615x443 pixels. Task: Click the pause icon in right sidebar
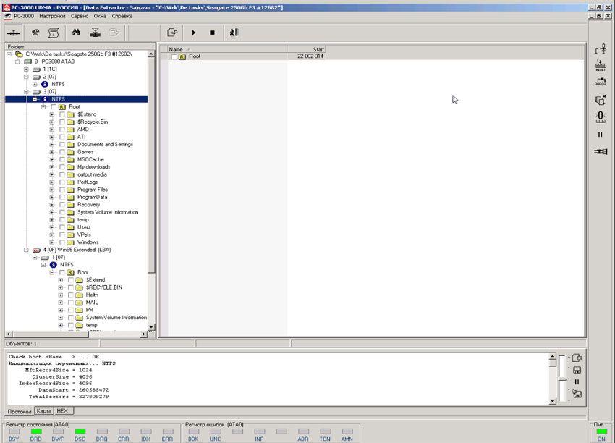point(600,134)
